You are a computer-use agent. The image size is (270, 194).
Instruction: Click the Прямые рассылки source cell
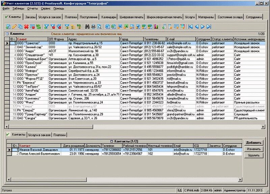click(x=249, y=102)
